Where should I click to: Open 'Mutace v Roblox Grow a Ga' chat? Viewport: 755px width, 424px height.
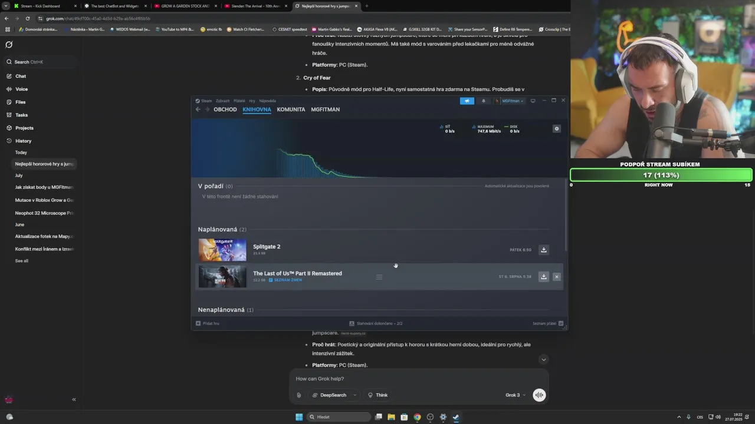point(44,200)
